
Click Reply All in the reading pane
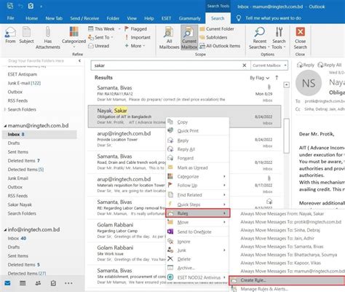[x=330, y=65]
